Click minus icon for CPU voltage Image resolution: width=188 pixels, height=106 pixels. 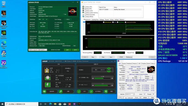93,85
